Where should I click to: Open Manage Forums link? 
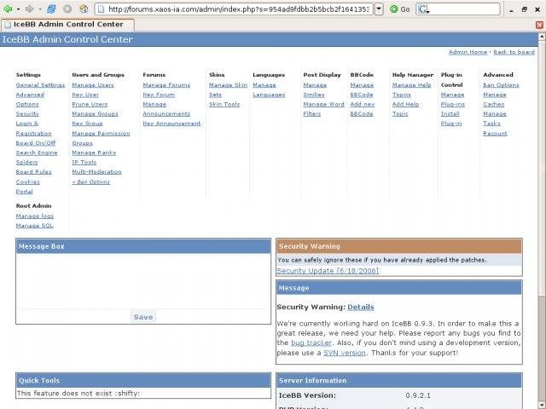[x=166, y=85]
